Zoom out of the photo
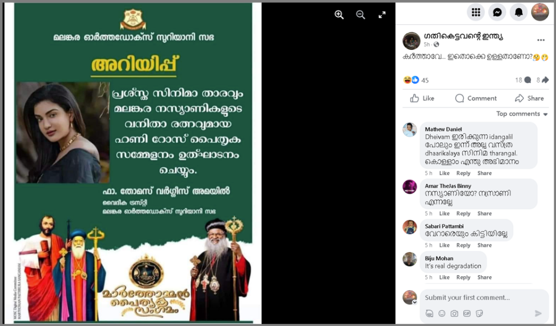 tap(361, 15)
